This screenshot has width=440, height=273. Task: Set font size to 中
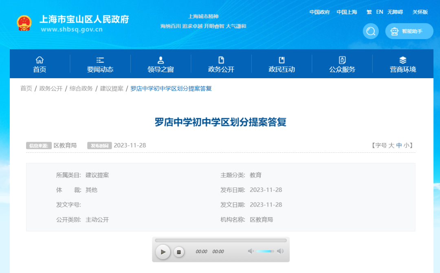click(399, 145)
